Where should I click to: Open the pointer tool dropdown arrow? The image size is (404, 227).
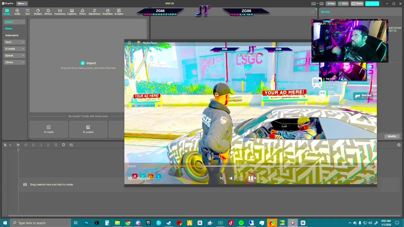[10, 145]
